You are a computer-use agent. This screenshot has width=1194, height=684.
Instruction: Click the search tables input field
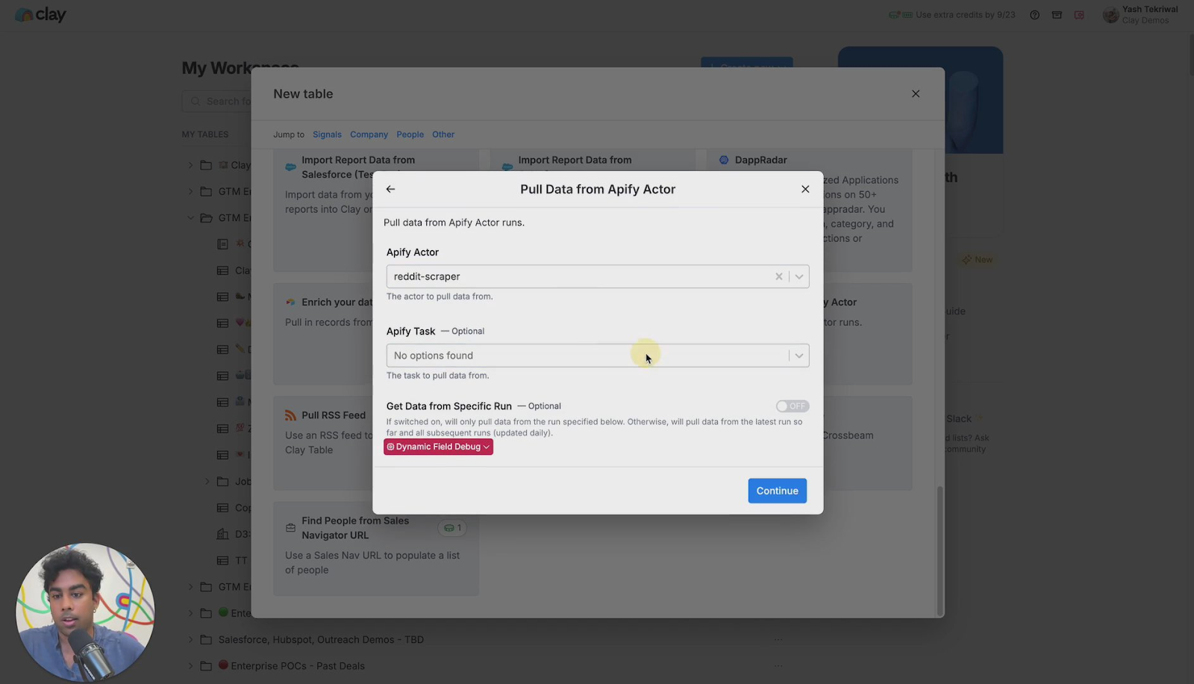coord(216,101)
